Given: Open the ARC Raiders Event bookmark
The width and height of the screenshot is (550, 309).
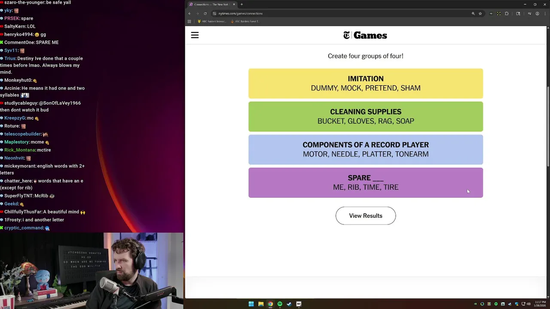Looking at the screenshot, I should pos(245,21).
